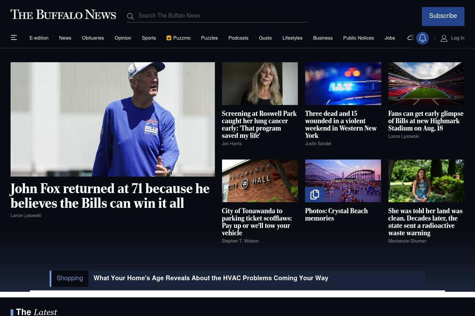The image size is (475, 316).
Task: Click the Puzzmo logo icon
Action: [x=169, y=38]
